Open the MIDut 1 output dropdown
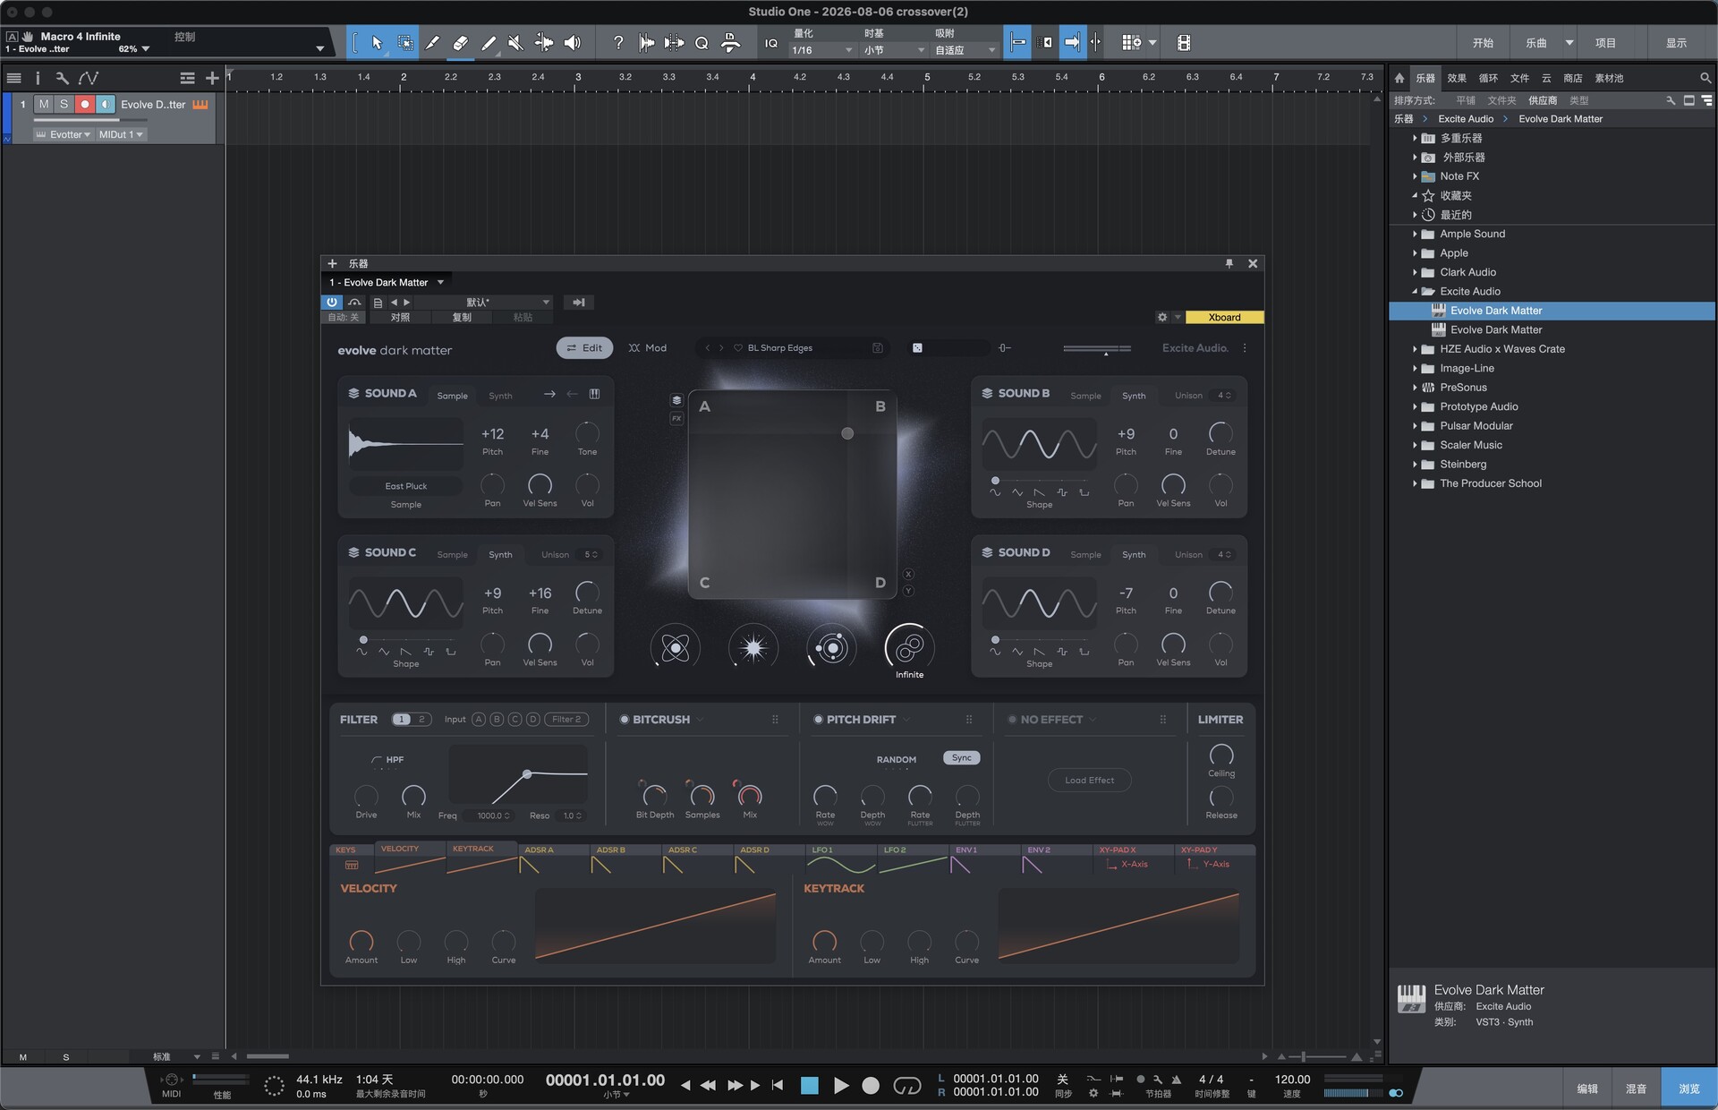The image size is (1718, 1110). pos(121,134)
